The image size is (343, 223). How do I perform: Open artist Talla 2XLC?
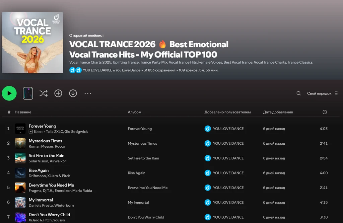coord(54,132)
